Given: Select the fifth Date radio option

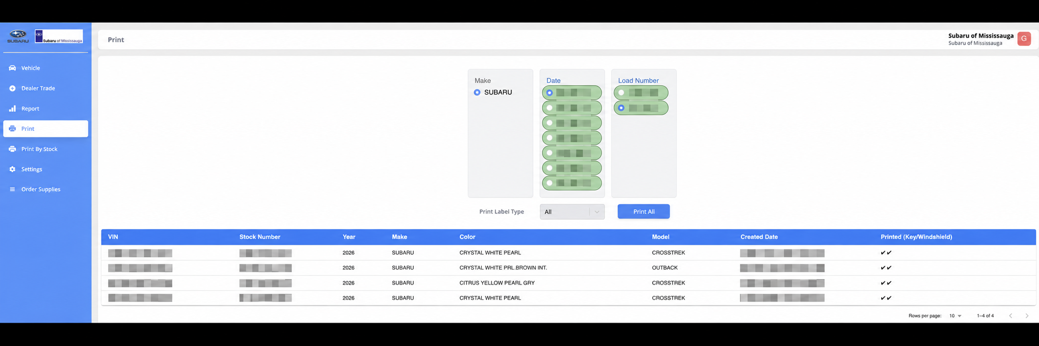Looking at the screenshot, I should point(549,153).
